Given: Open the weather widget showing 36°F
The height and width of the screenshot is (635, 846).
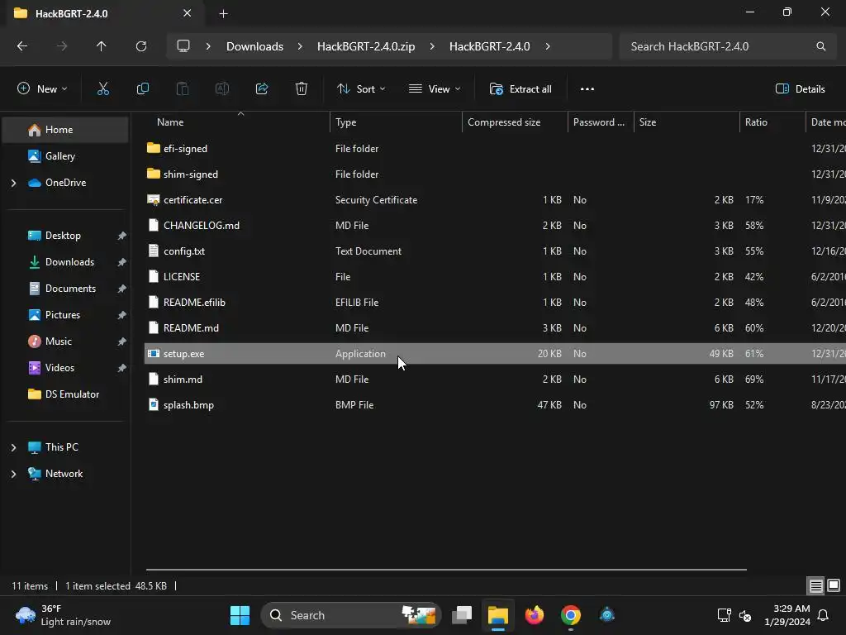Looking at the screenshot, I should (63, 615).
